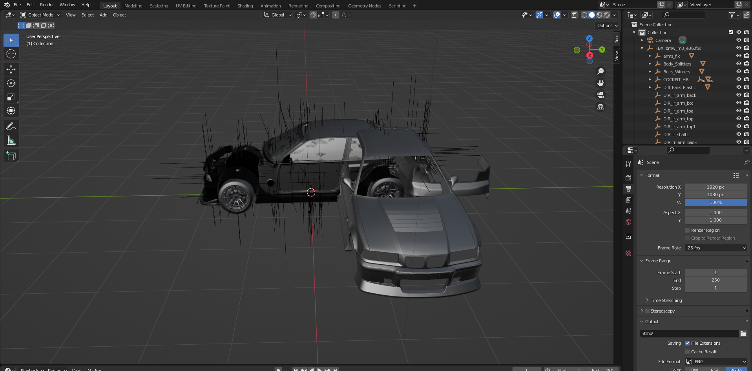Screen dimensions: 752x371
Task: Select the Add Cube tool
Action: [x=11, y=156]
